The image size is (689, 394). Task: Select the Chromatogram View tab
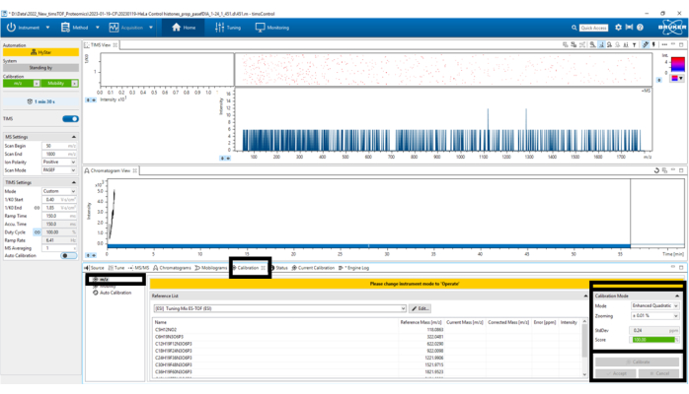coord(111,170)
